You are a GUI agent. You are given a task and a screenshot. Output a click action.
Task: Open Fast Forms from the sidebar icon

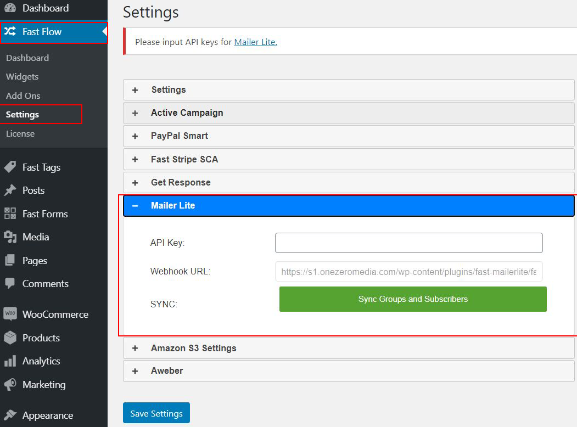[x=10, y=214]
